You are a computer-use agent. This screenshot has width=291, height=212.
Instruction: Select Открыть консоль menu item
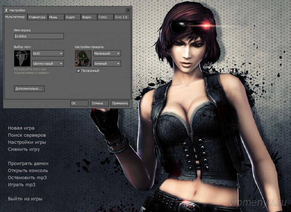(x=28, y=171)
